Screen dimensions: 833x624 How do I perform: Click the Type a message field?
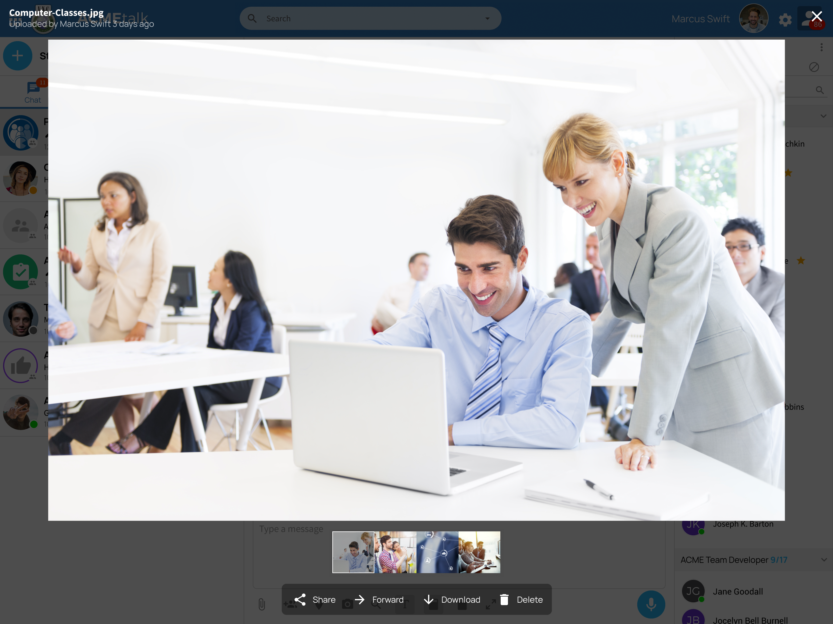click(x=291, y=529)
